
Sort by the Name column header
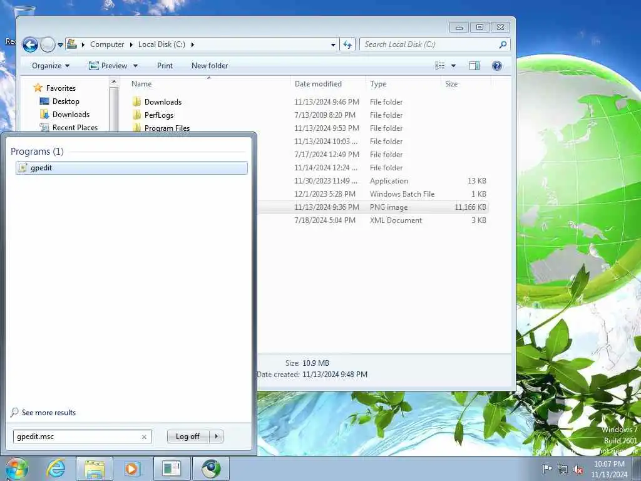click(x=141, y=84)
